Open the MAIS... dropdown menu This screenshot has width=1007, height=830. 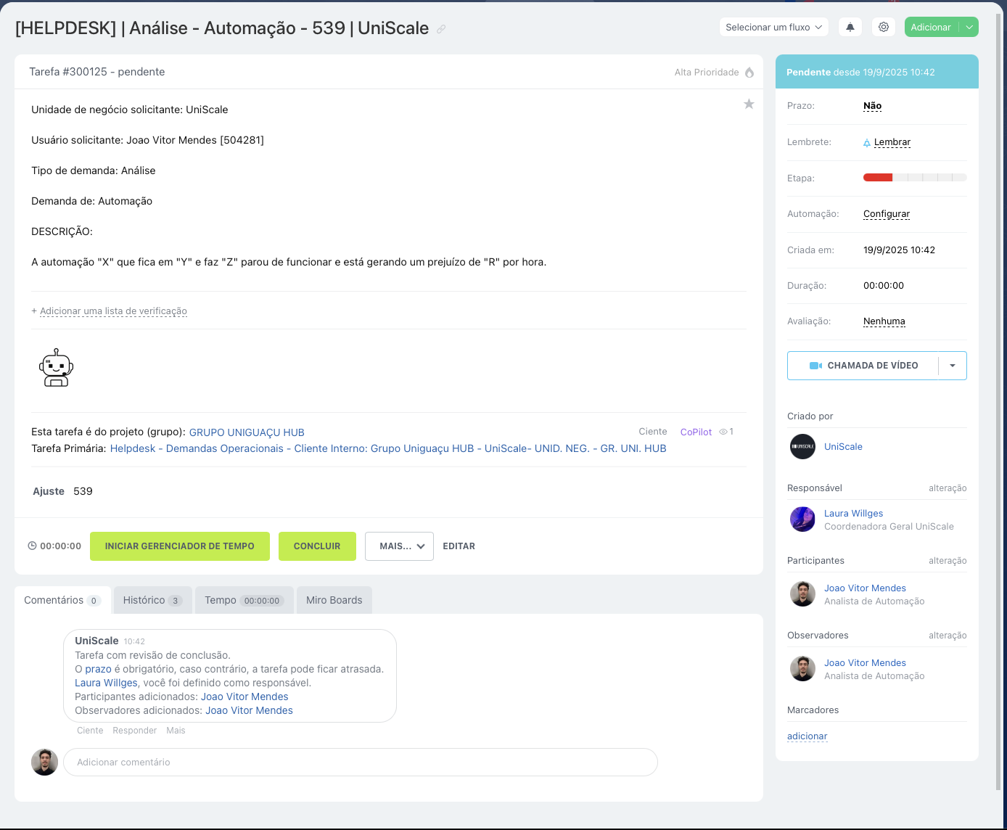tap(399, 546)
